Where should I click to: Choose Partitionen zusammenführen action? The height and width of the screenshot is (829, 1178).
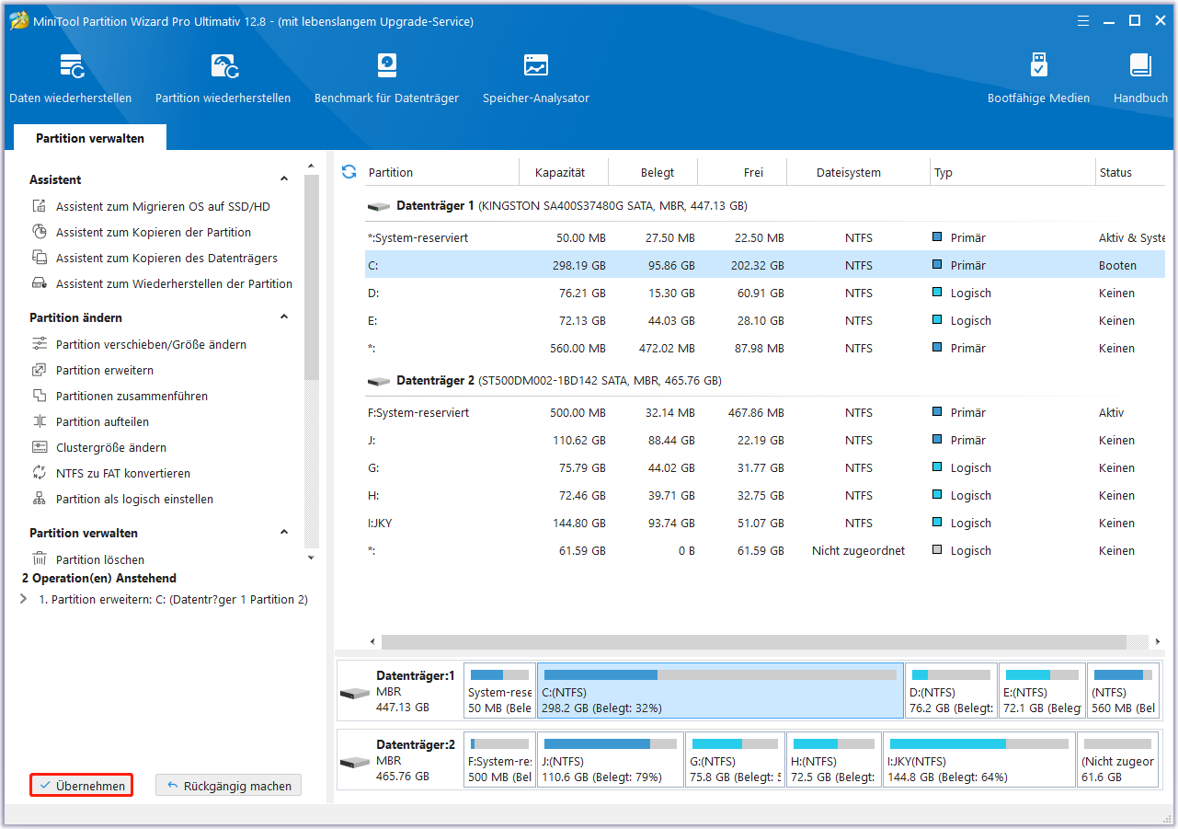[120, 397]
